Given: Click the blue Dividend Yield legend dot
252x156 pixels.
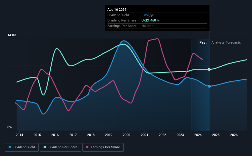Looking at the screenshot, I should point(10,147).
